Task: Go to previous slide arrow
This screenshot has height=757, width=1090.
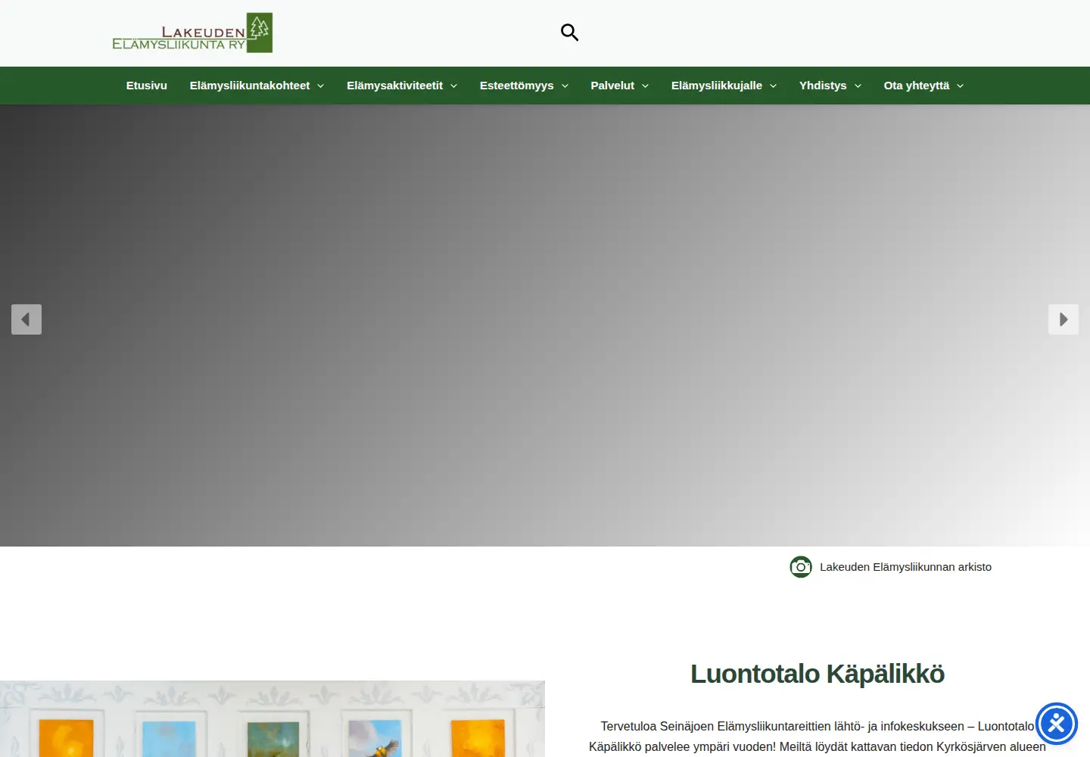Action: (26, 319)
